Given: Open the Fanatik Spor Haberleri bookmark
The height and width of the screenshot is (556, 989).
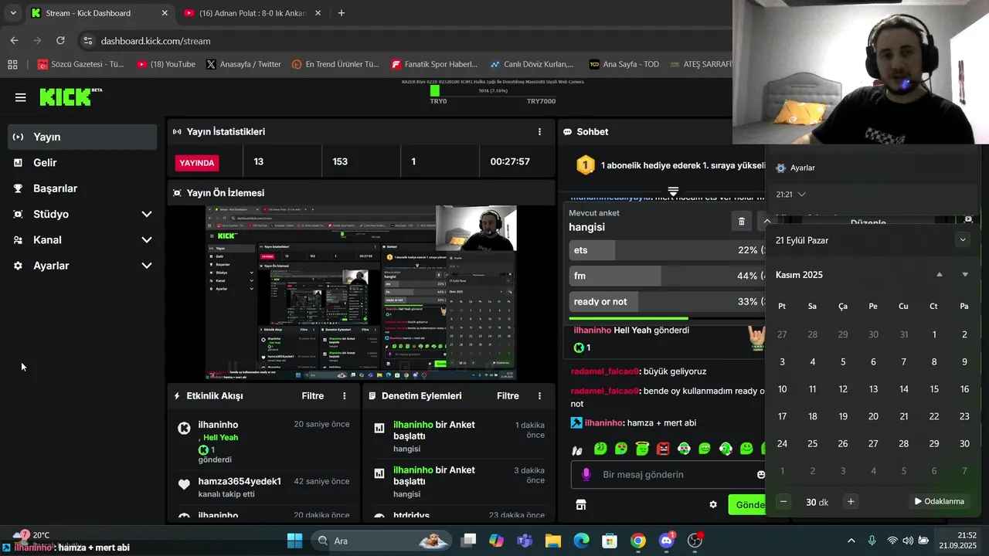Looking at the screenshot, I should [x=434, y=64].
